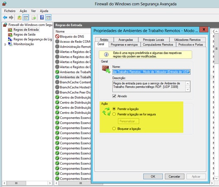Click description box up arrow
Screen dimensions: 219x187
[x=188, y=84]
